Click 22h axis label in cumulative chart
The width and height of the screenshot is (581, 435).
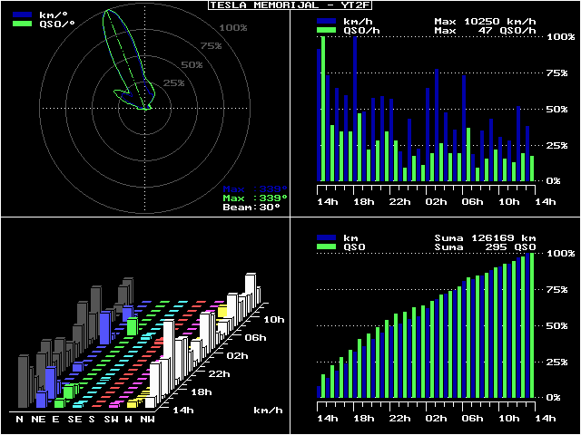tap(400, 419)
